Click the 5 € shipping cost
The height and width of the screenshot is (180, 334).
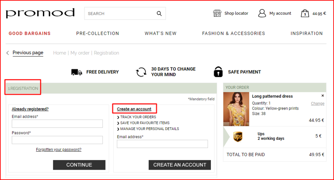pos(318,136)
